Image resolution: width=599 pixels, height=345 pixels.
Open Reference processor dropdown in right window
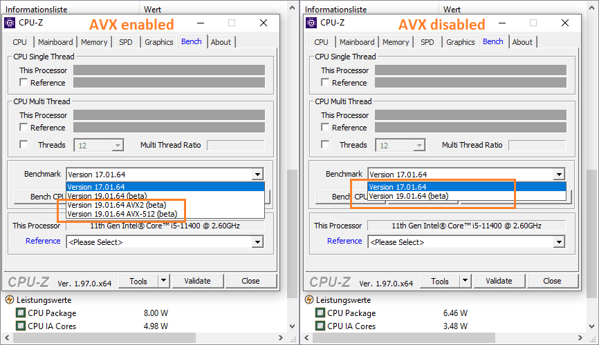559,242
